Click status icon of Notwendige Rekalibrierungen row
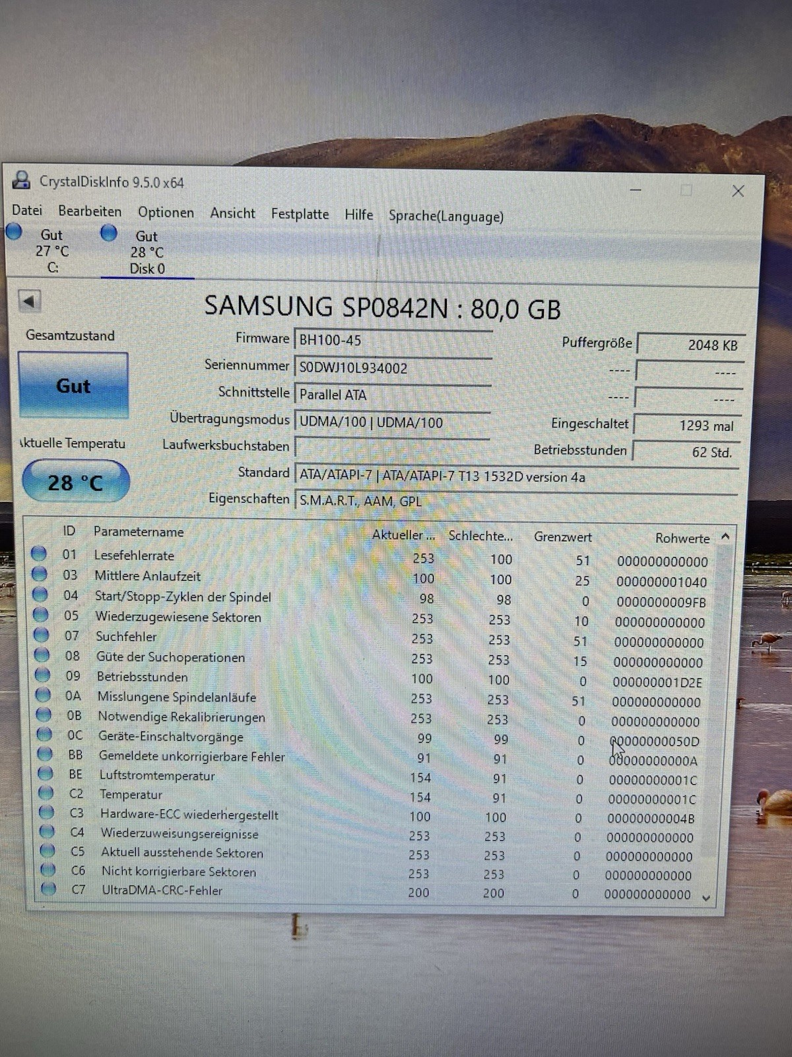 pyautogui.click(x=44, y=714)
